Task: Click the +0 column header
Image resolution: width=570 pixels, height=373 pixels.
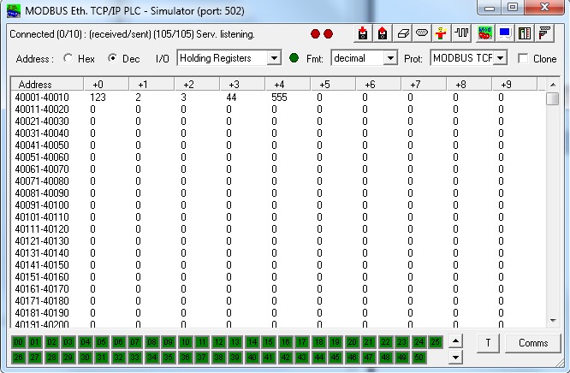Action: (106, 85)
